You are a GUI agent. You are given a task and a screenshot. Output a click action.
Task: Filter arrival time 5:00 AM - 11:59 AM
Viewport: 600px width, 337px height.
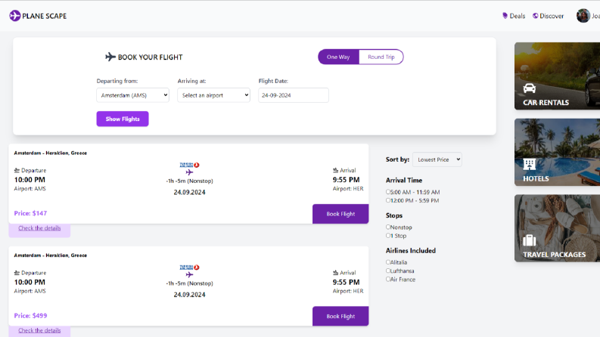(x=388, y=192)
